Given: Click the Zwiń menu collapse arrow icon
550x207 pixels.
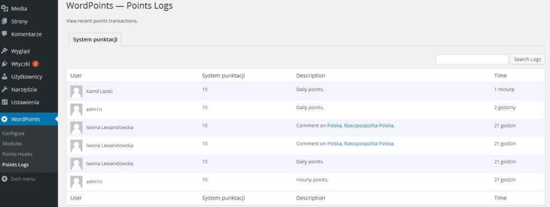Looking at the screenshot, I should (4, 179).
